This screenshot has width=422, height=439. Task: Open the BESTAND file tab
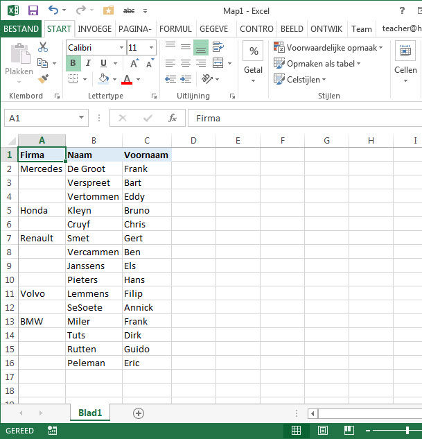click(21, 28)
